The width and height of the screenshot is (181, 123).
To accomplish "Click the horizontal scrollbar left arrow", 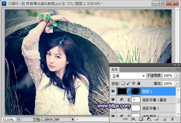I will tap(77, 120).
